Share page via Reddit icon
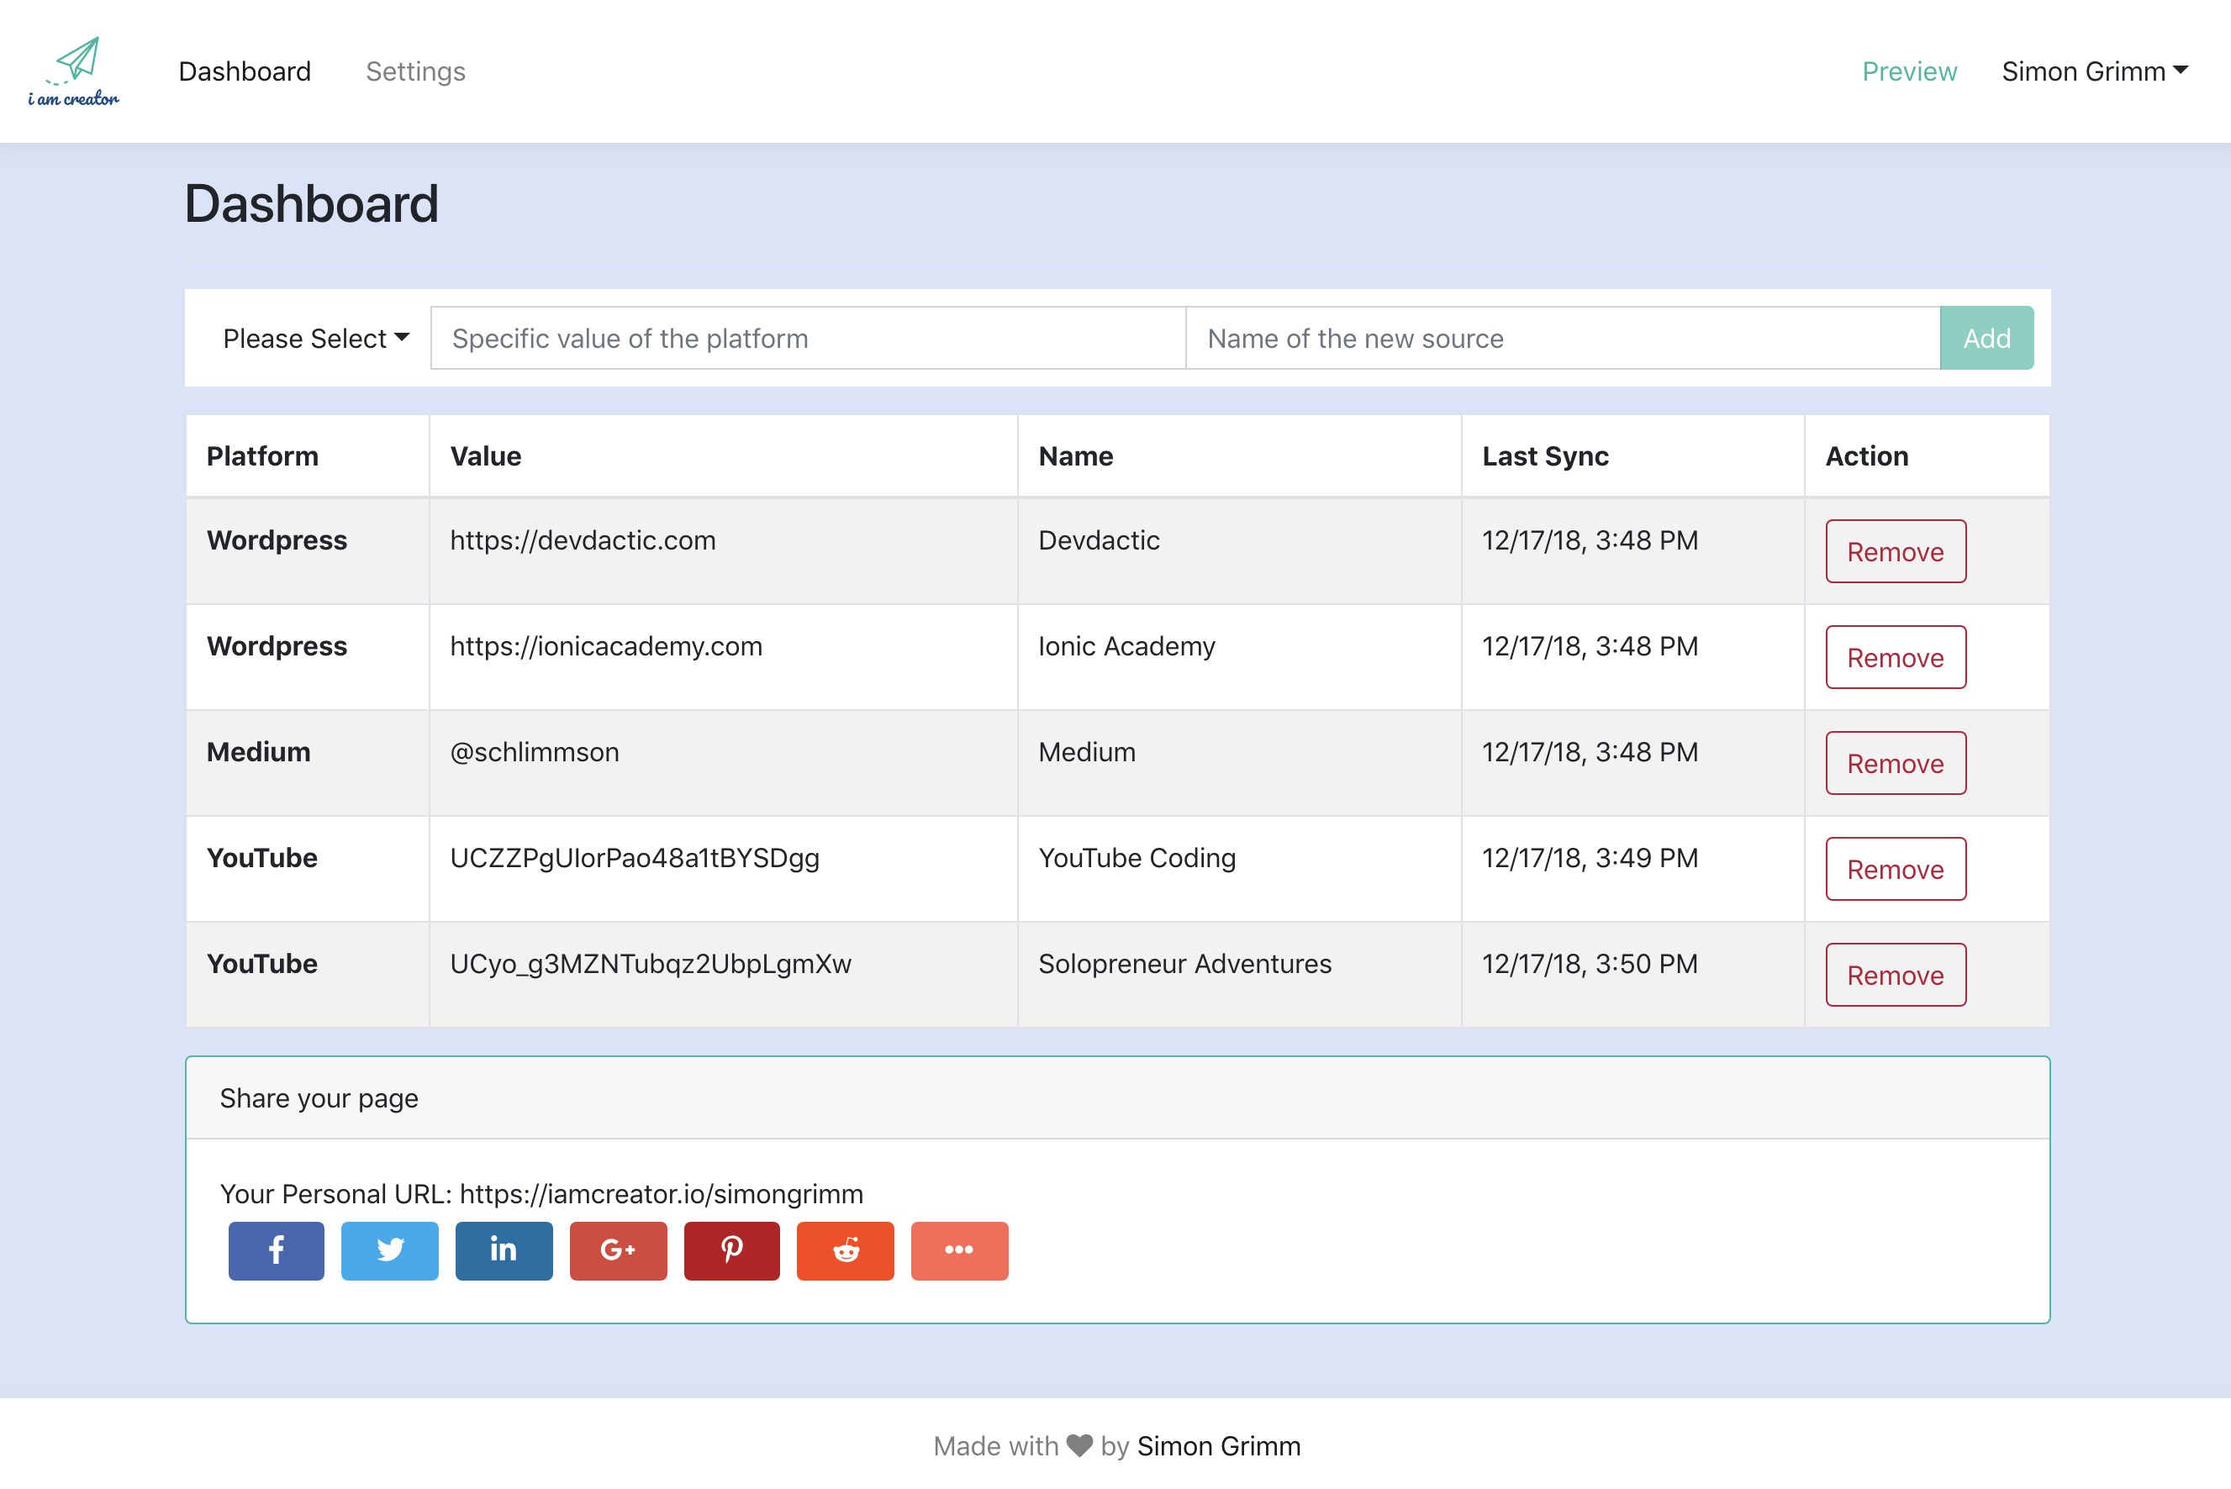 coord(846,1250)
